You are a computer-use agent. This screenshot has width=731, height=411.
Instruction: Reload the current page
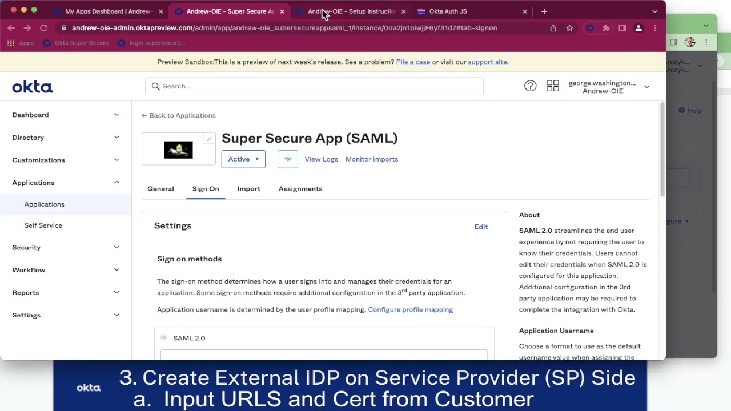click(x=43, y=28)
